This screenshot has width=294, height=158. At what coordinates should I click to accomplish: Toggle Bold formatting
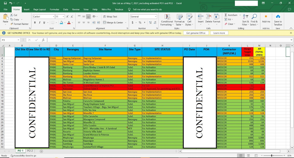tap(35, 23)
